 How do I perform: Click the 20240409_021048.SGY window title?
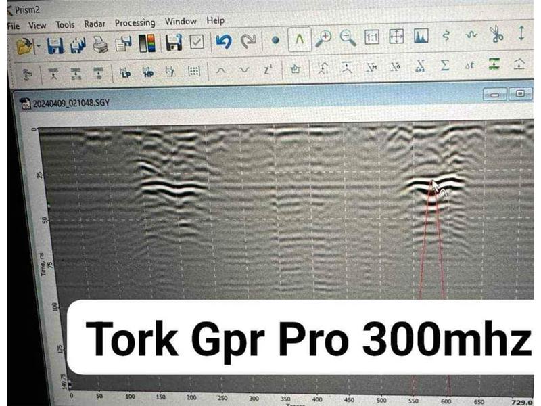pos(71,103)
